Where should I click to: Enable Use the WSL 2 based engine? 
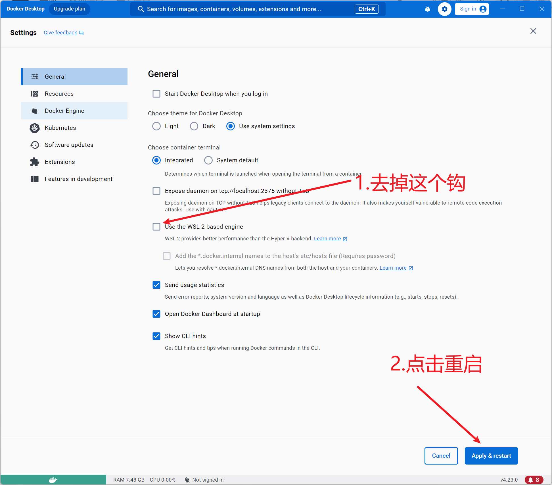click(x=156, y=227)
